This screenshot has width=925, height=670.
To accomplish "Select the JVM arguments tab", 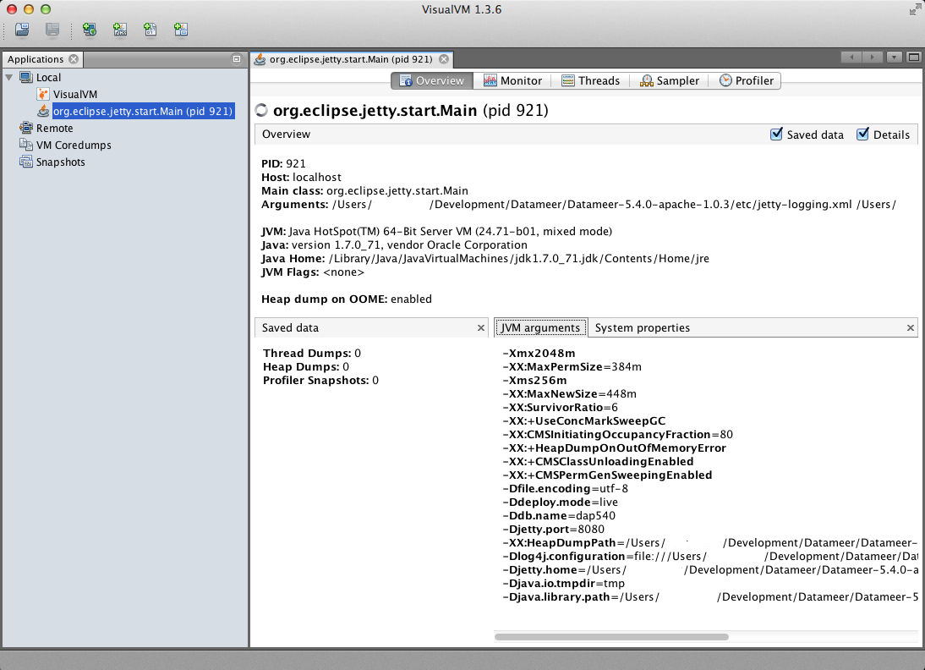I will (540, 327).
